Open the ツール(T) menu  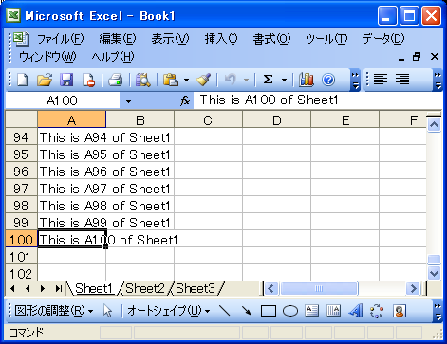326,39
